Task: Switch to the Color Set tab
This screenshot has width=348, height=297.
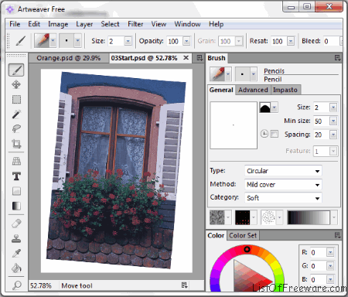Action: (243, 235)
